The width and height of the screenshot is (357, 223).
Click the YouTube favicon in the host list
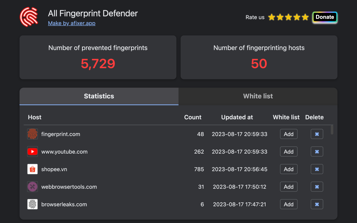pos(32,151)
